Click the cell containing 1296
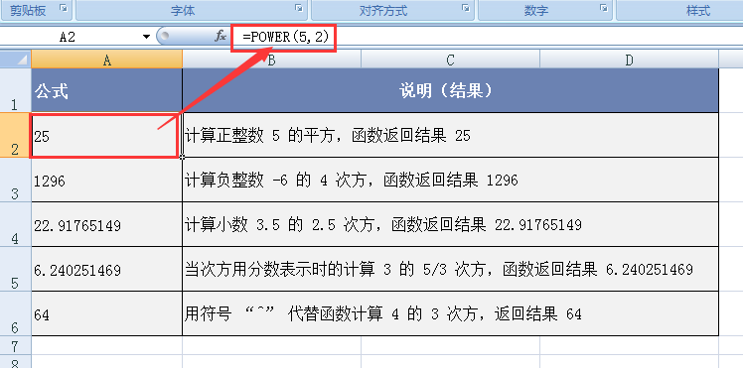Screen dimensions: 743x368 (107, 180)
